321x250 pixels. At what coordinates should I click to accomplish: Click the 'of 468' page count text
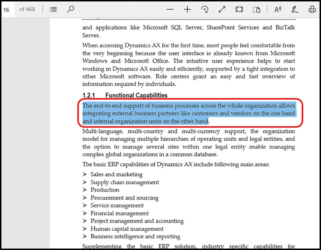(x=27, y=9)
